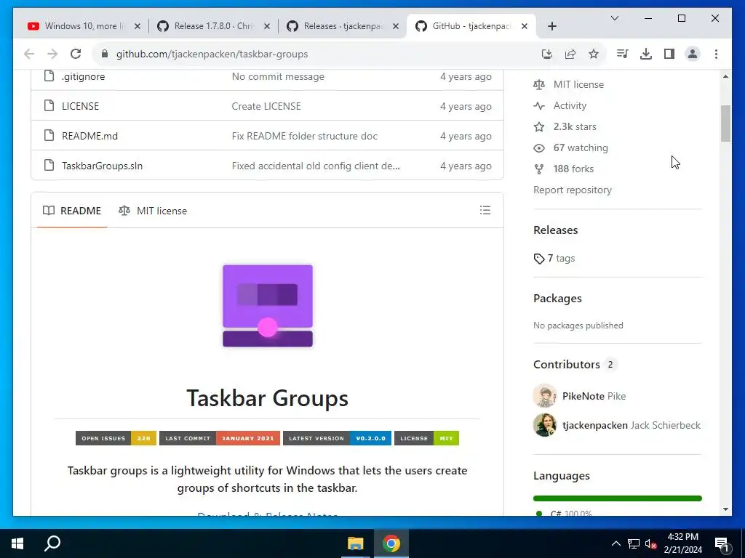Show hidden system tray icons
Screen dimensions: 745x558
[x=615, y=543]
